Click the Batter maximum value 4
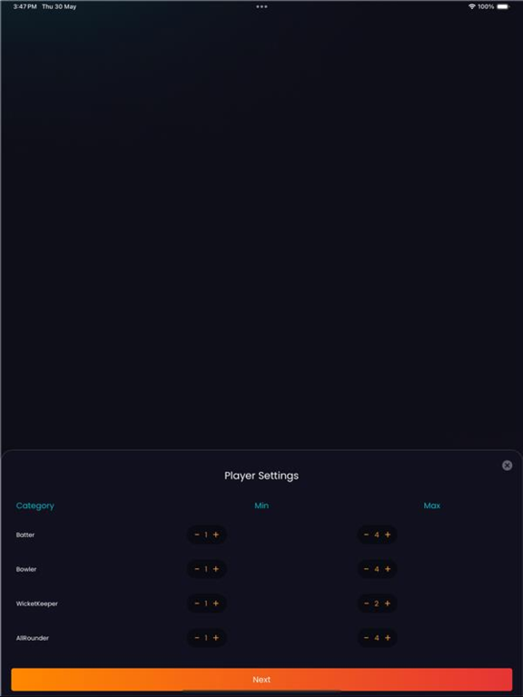 pyautogui.click(x=377, y=535)
